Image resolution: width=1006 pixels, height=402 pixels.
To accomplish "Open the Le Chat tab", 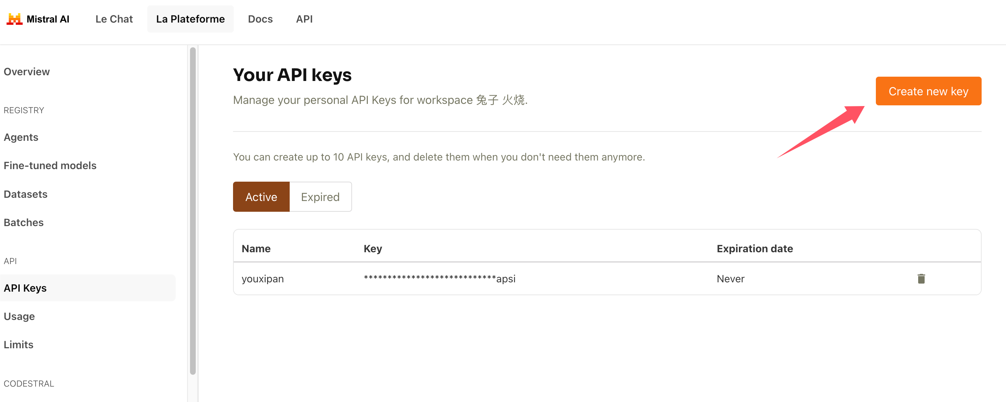I will tap(114, 19).
